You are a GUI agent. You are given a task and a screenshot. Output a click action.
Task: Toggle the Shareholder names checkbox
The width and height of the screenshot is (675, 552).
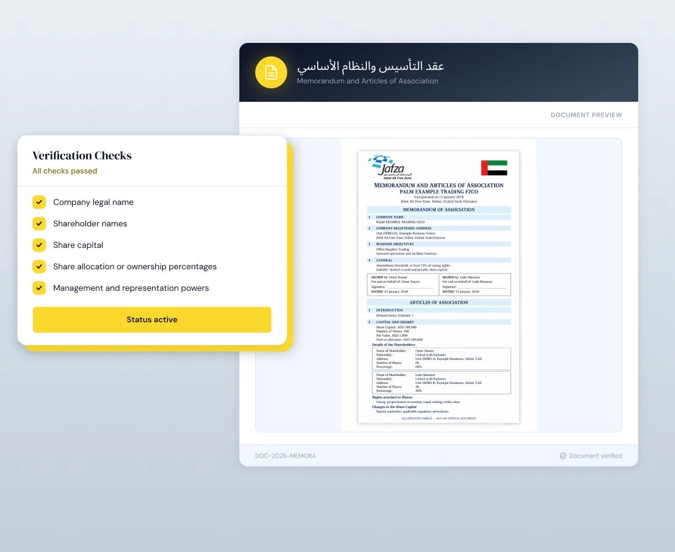point(39,223)
